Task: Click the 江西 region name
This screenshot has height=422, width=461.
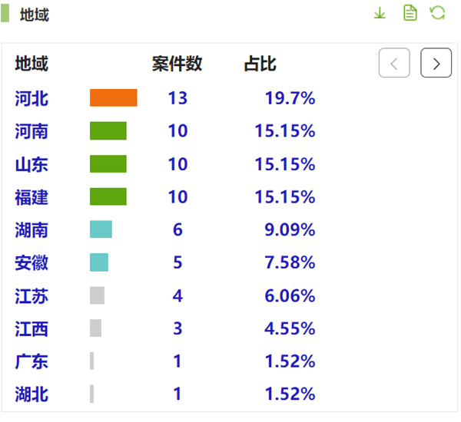Action: [32, 328]
